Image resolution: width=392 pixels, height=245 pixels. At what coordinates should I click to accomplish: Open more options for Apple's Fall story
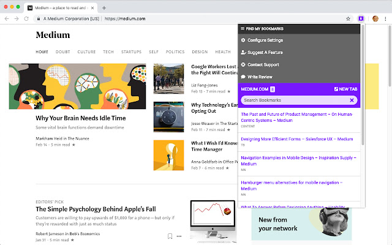179,236
